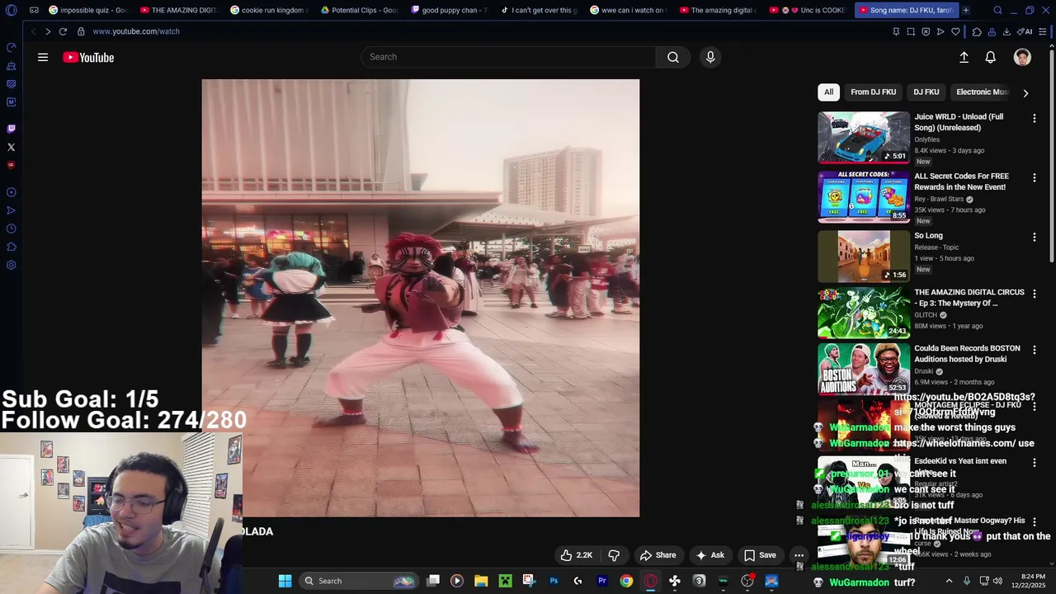This screenshot has width=1056, height=594.
Task: Switch to the cookie run kingdom tab
Action: click(269, 10)
